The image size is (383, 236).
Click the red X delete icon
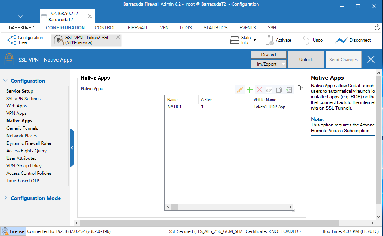(x=260, y=90)
